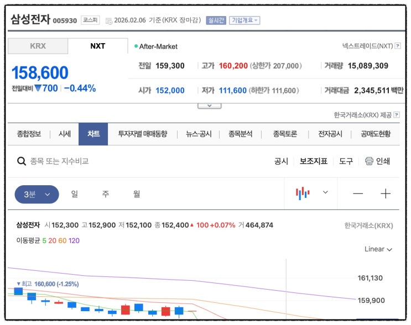411x325 pixels.
Task: Focus the 종목 또는 지수비교 search field
Action: click(59, 161)
